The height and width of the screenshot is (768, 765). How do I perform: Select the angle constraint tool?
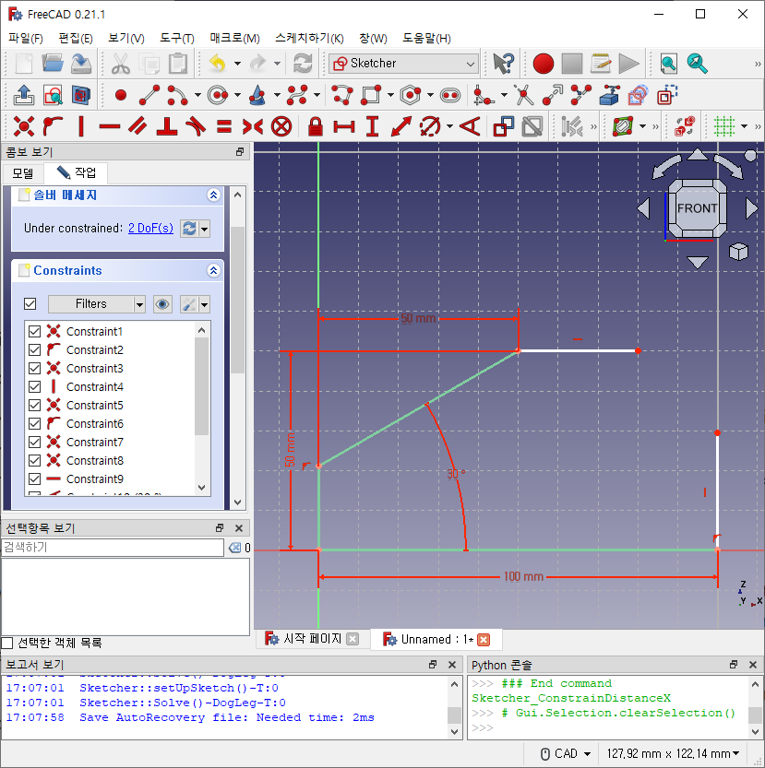[470, 126]
